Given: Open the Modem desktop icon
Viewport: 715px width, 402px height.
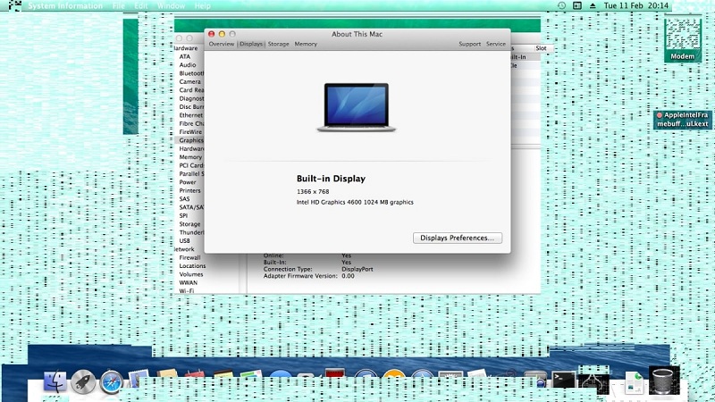Looking at the screenshot, I should click(x=682, y=41).
